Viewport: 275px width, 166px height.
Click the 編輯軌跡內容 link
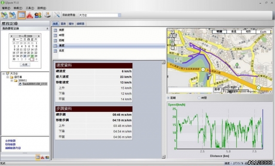coord(13,148)
